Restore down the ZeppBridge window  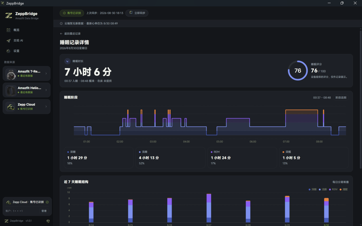tap(342, 3)
